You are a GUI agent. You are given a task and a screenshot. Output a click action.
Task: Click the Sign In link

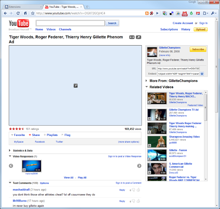(x=203, y=23)
